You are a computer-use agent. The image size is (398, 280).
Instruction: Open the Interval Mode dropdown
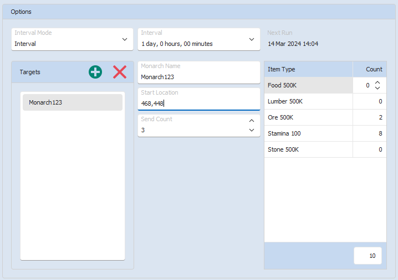(73, 39)
